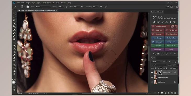Viewport: 191px width, 96px height.
Task: Open the Window menu
Action: [64, 3]
